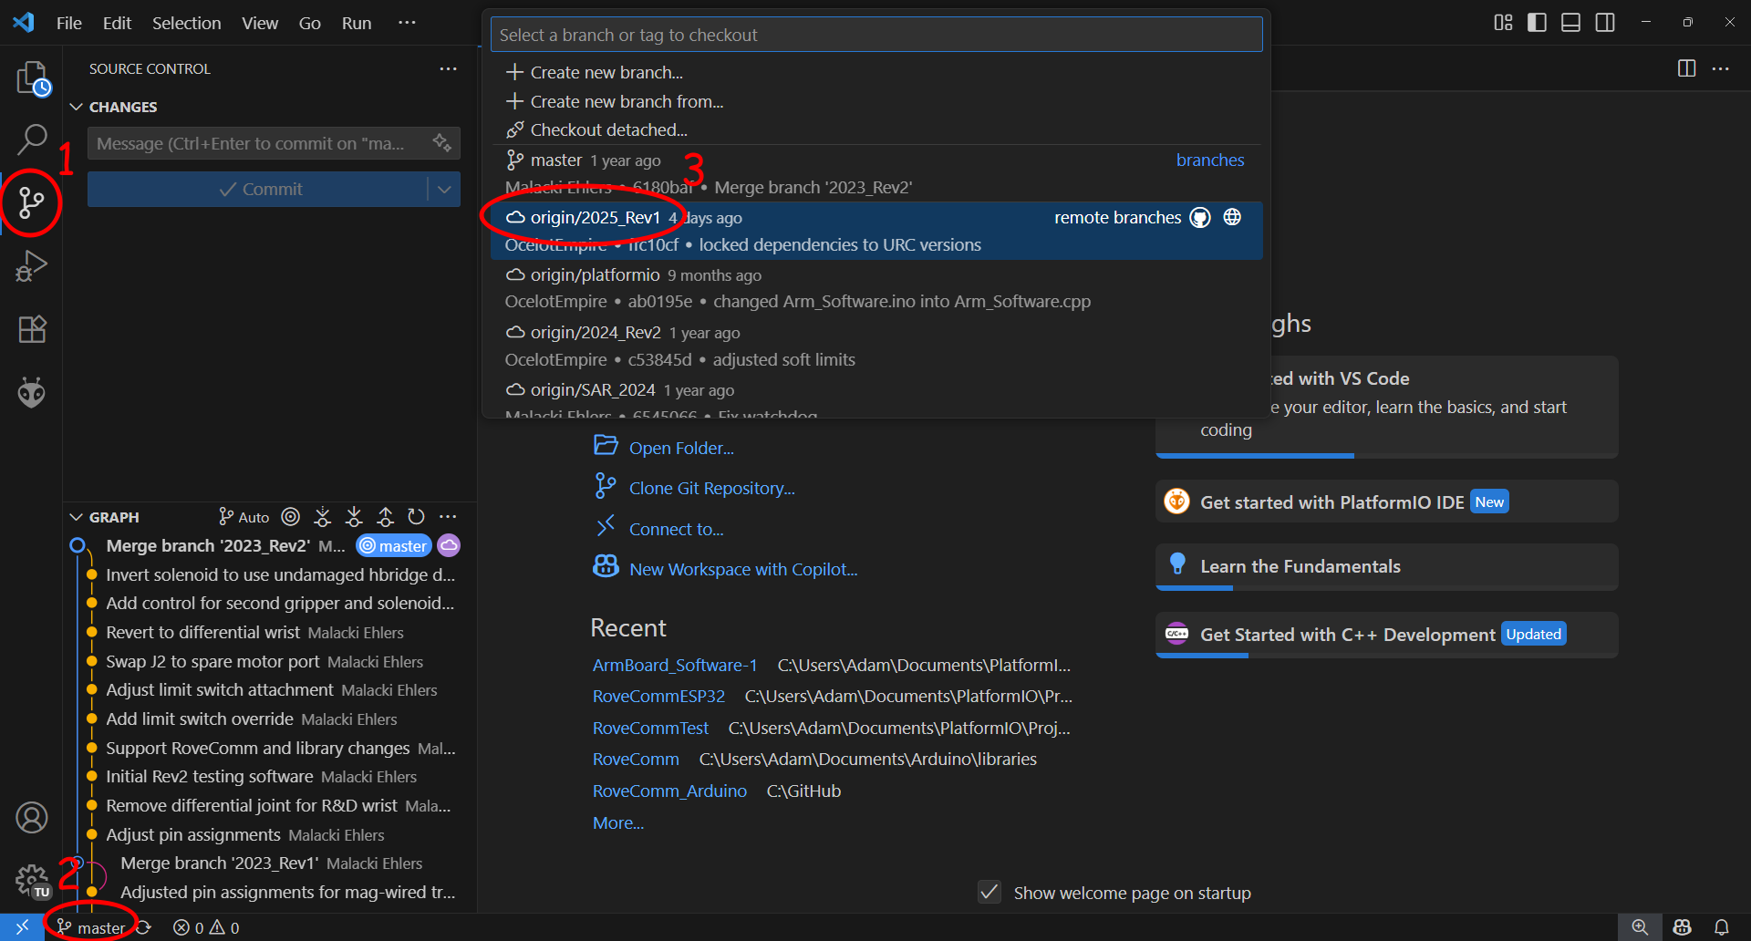Image resolution: width=1751 pixels, height=941 pixels.
Task: Open Accounts icon in activity bar
Action: 32,818
